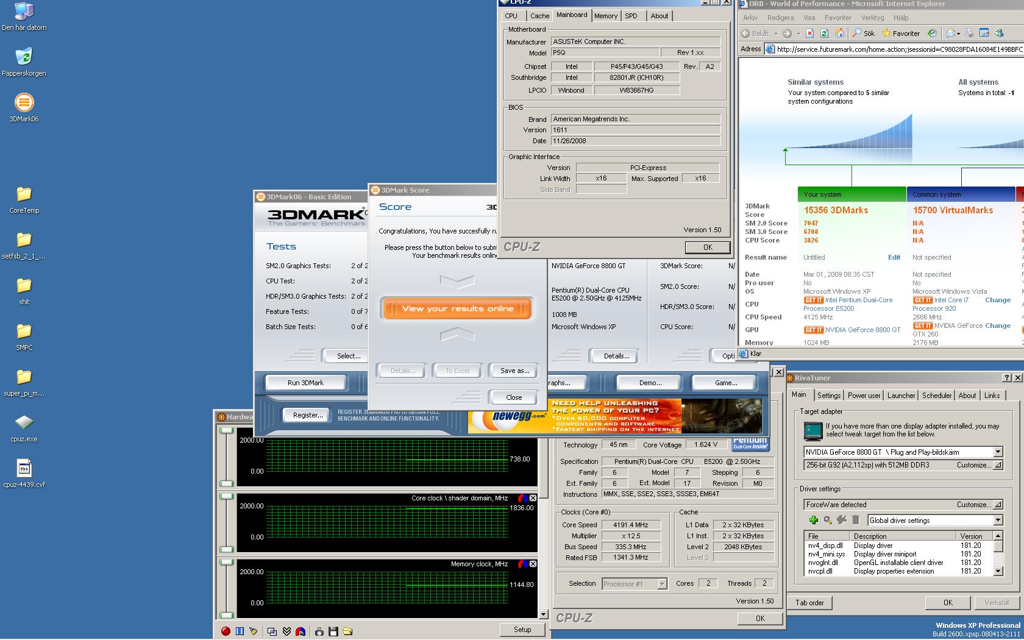Image resolution: width=1024 pixels, height=640 pixels.
Task: Open the Scheduler tab in RivaTuner
Action: coord(937,396)
